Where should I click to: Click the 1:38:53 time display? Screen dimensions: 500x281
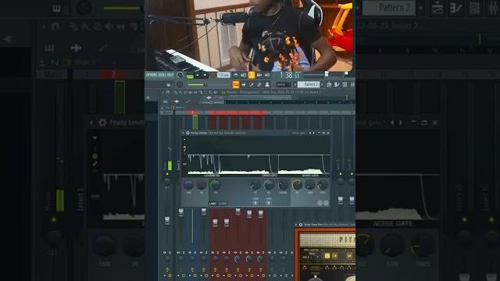point(289,76)
